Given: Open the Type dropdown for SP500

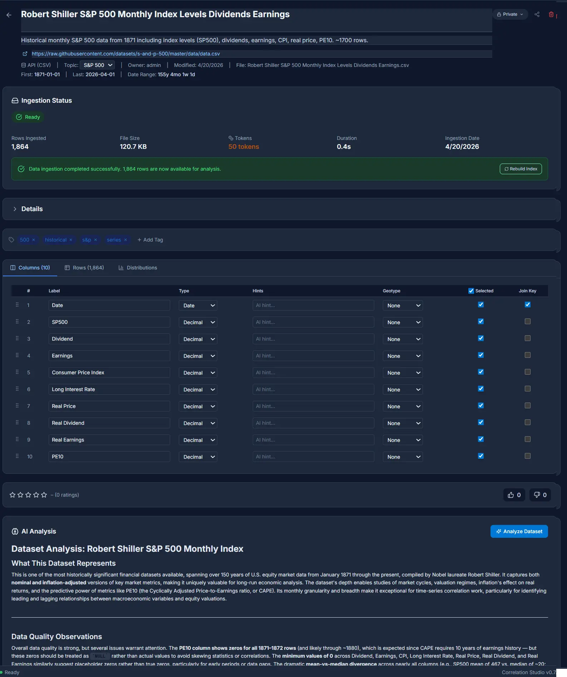Looking at the screenshot, I should click(x=198, y=322).
